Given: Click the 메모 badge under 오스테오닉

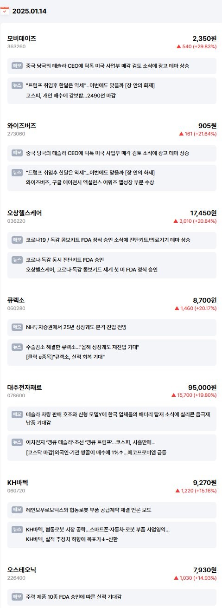Looking at the screenshot, I should point(17,596).
